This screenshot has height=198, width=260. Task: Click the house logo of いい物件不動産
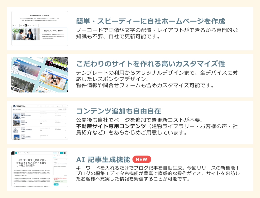click(x=14, y=106)
